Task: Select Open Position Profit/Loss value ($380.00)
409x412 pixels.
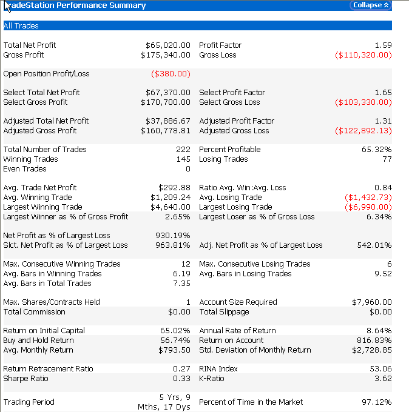Action: tap(171, 74)
